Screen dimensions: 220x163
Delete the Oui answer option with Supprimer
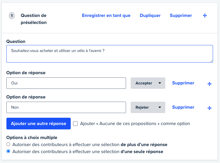(x=183, y=83)
